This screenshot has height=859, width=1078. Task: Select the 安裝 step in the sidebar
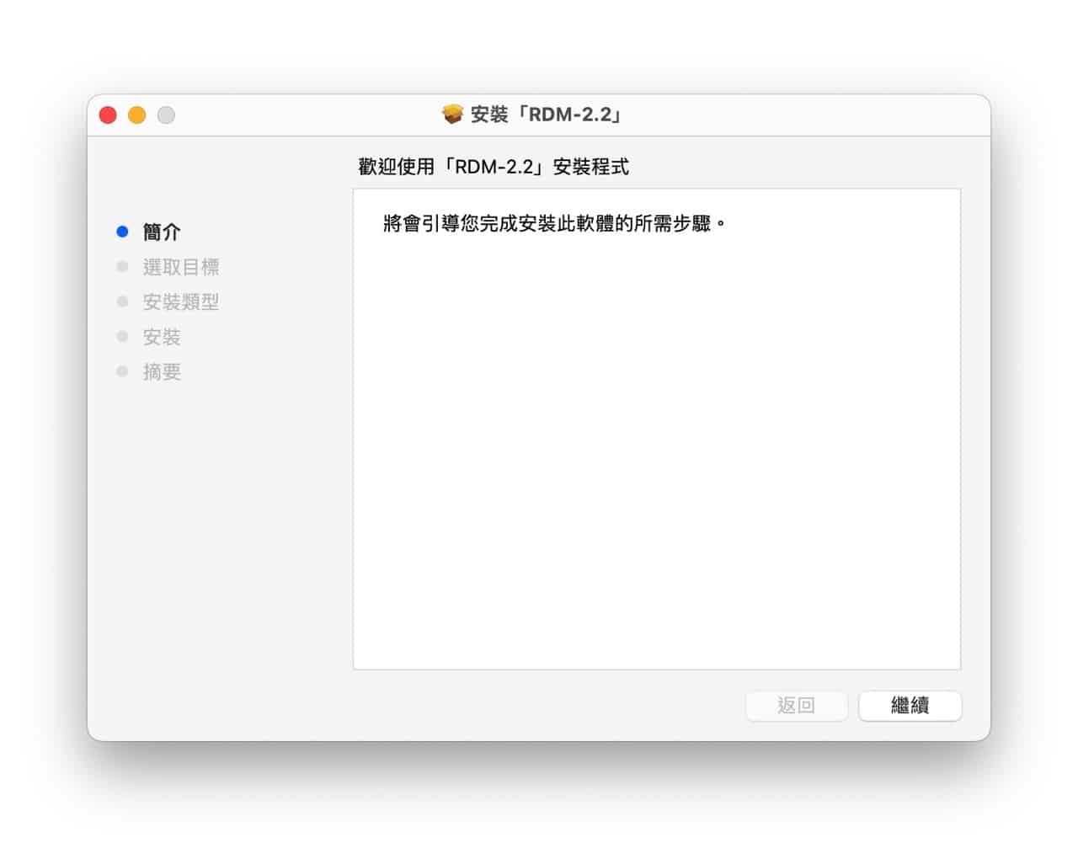click(162, 337)
